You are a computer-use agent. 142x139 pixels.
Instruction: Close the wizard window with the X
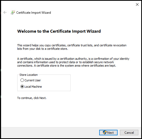click(137, 4)
